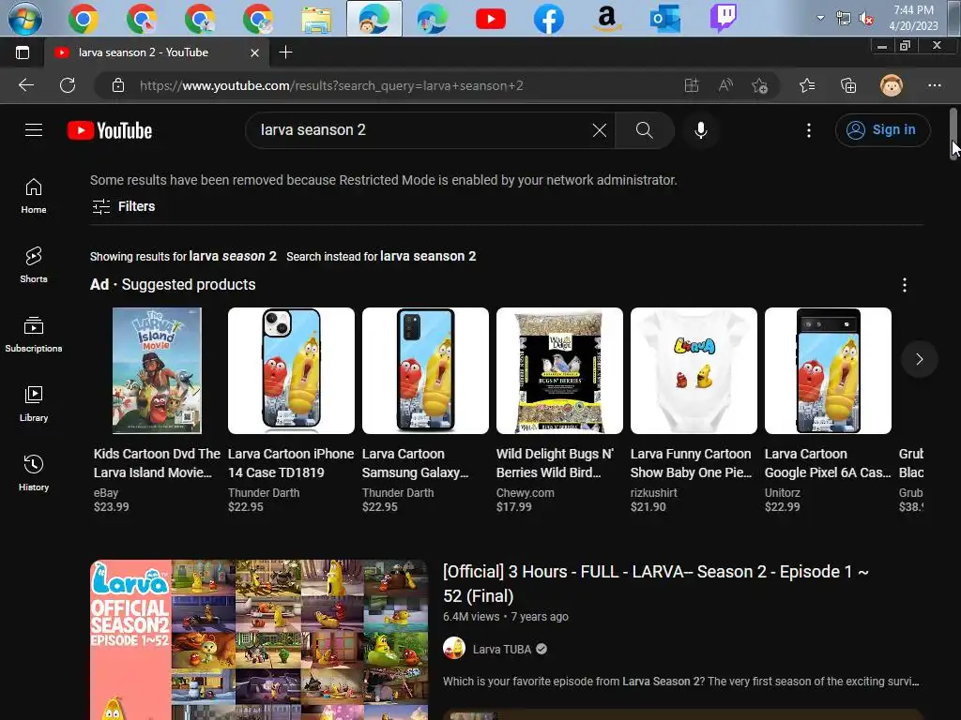The image size is (961, 720).
Task: Open File Explorer from the taskbar
Action: pyautogui.click(x=316, y=19)
